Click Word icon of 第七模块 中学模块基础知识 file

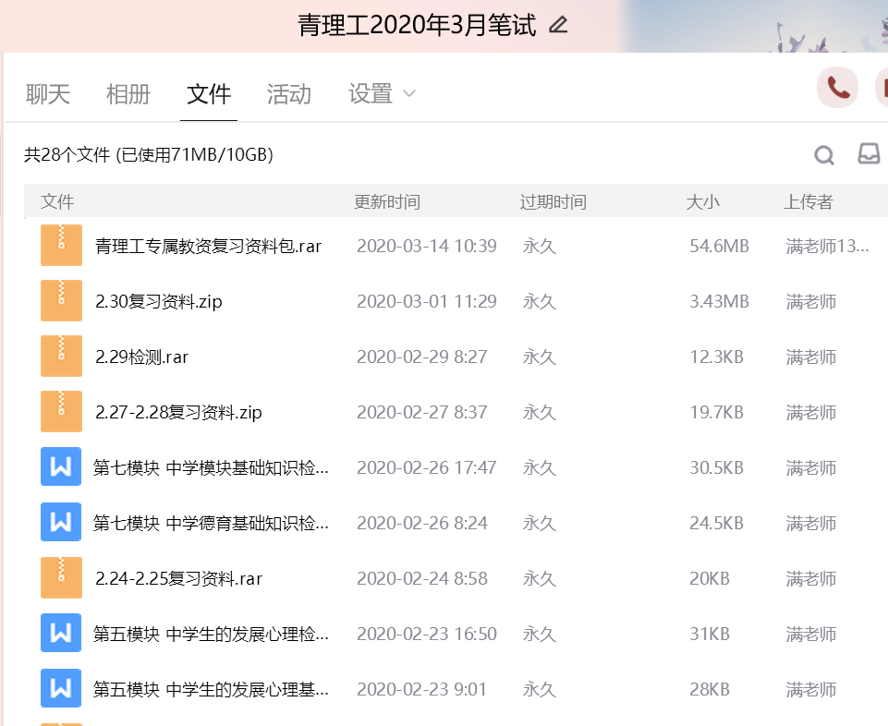click(61, 467)
